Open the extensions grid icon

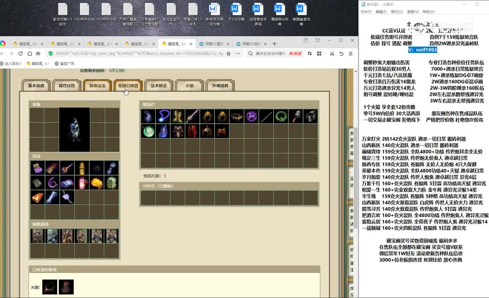pyautogui.click(x=319, y=53)
